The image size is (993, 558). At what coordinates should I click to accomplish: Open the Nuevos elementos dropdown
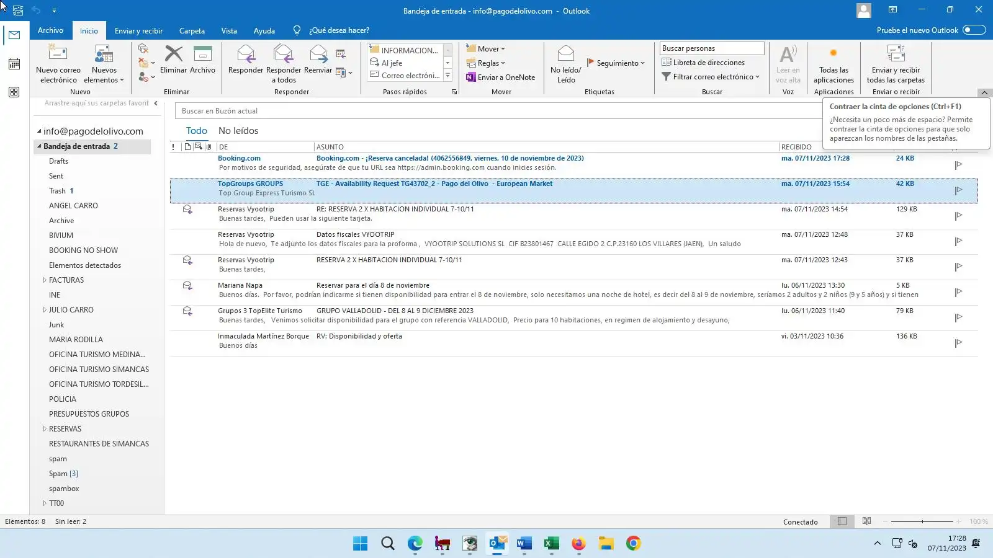tap(104, 64)
